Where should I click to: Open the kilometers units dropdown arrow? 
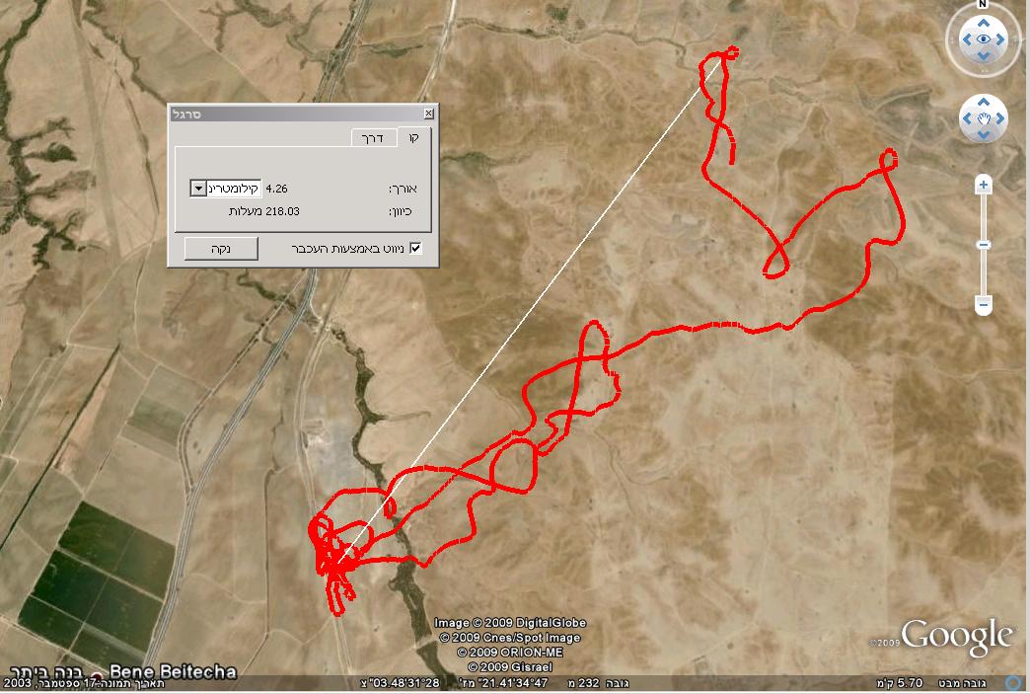click(x=198, y=189)
